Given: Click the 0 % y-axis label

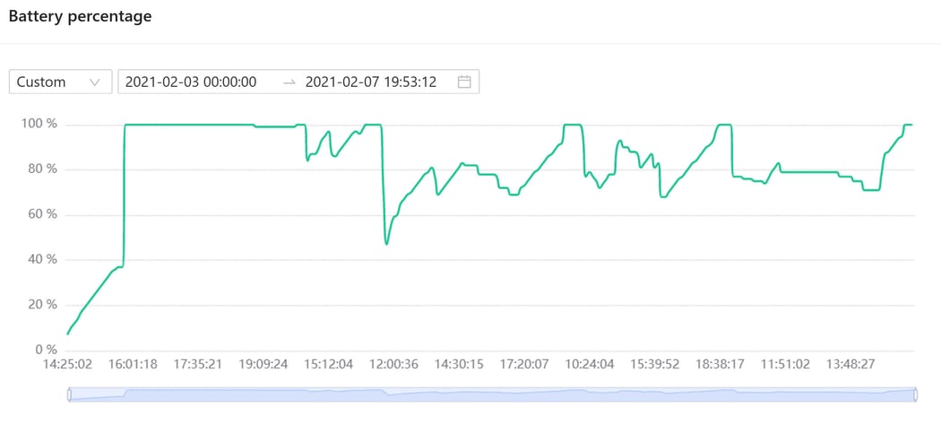Looking at the screenshot, I should coord(47,349).
